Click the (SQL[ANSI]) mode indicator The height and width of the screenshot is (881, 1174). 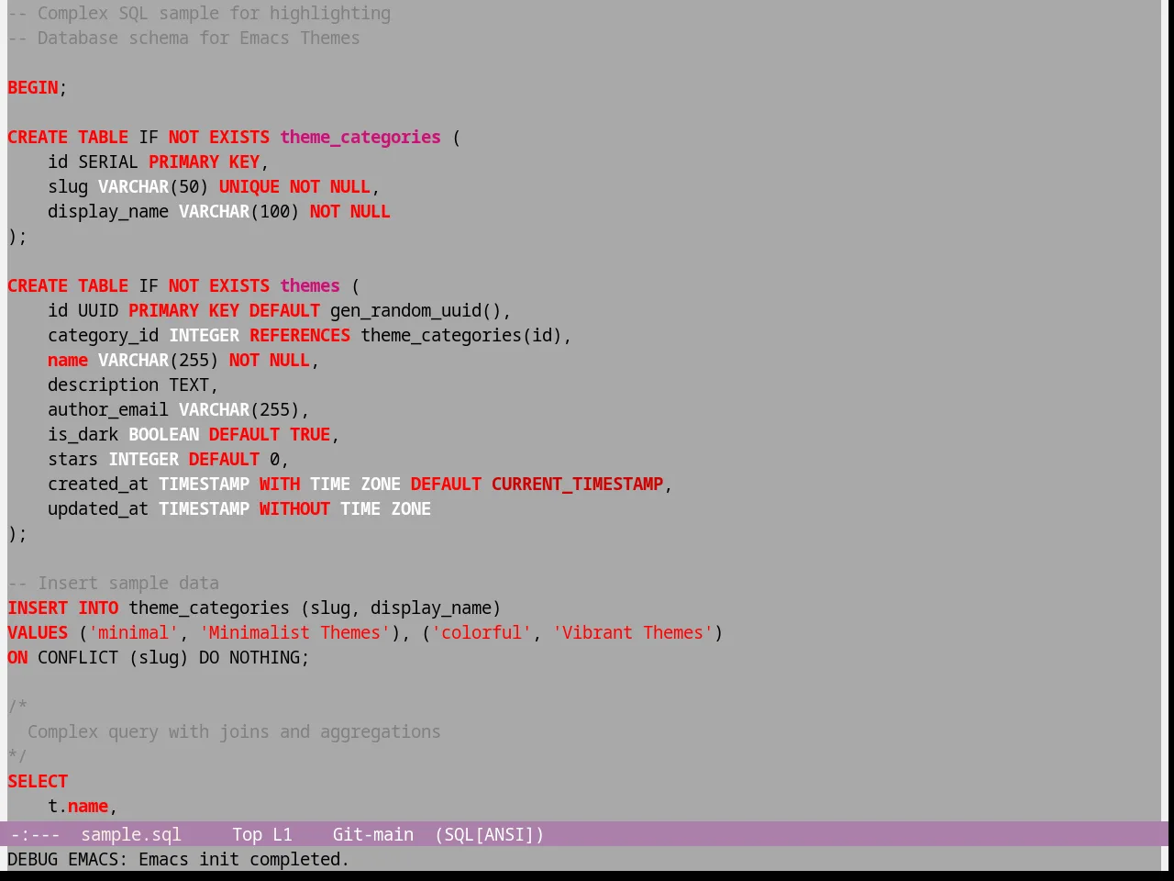point(490,834)
